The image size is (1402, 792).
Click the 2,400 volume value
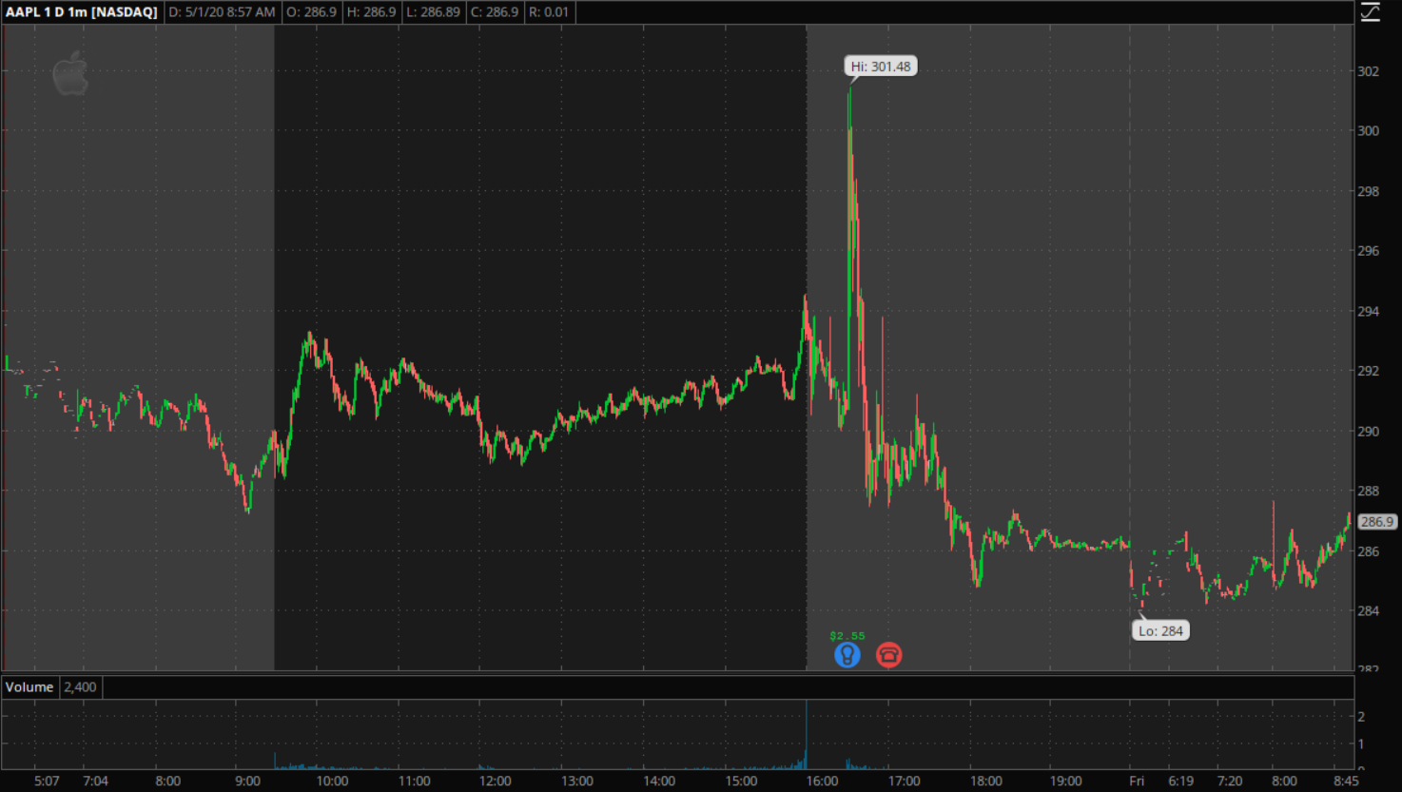tap(81, 686)
